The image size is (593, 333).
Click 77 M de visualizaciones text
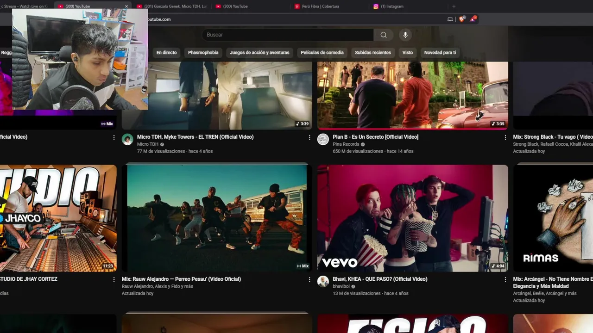(161, 151)
